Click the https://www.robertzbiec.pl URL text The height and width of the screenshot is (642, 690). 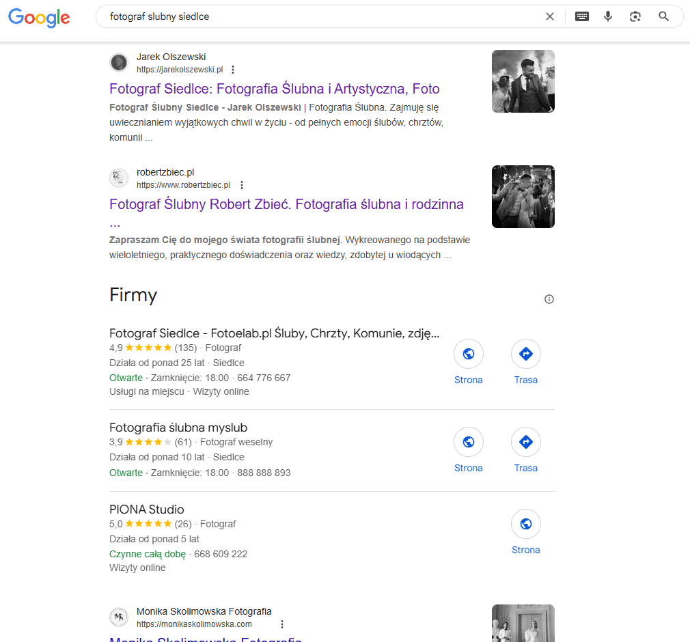point(183,185)
